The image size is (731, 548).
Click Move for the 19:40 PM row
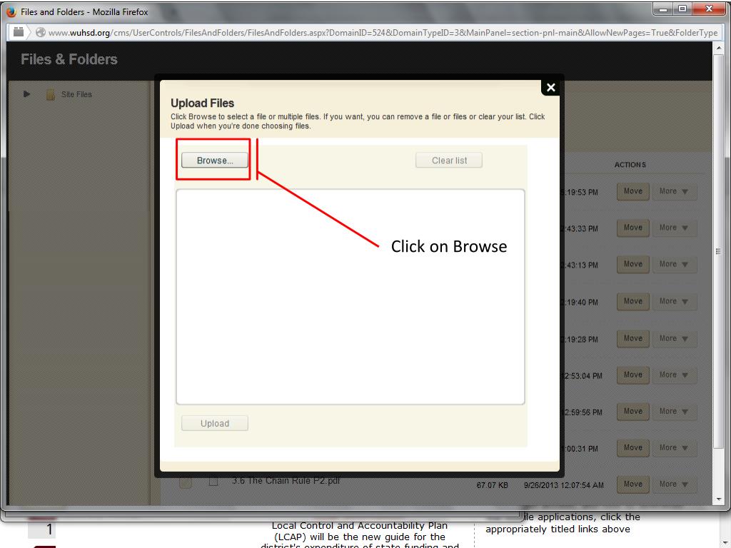(x=632, y=302)
